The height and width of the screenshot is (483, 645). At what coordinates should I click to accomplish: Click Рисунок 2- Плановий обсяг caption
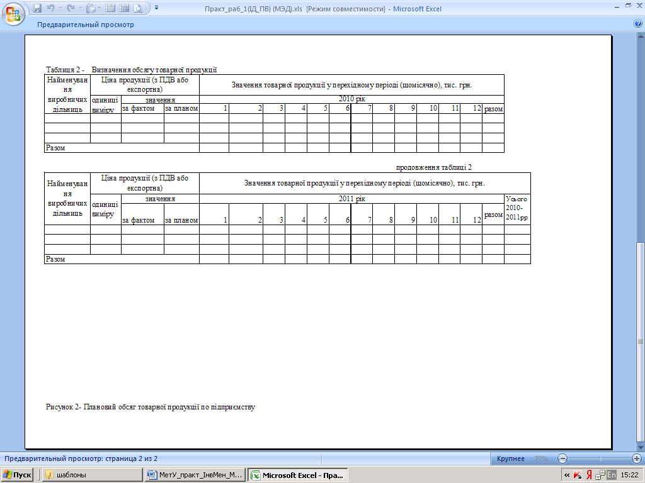click(150, 408)
